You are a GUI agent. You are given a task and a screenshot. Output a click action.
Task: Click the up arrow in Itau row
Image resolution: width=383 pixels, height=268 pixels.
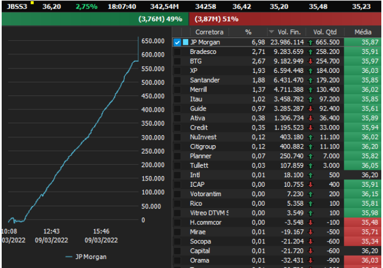click(x=310, y=99)
